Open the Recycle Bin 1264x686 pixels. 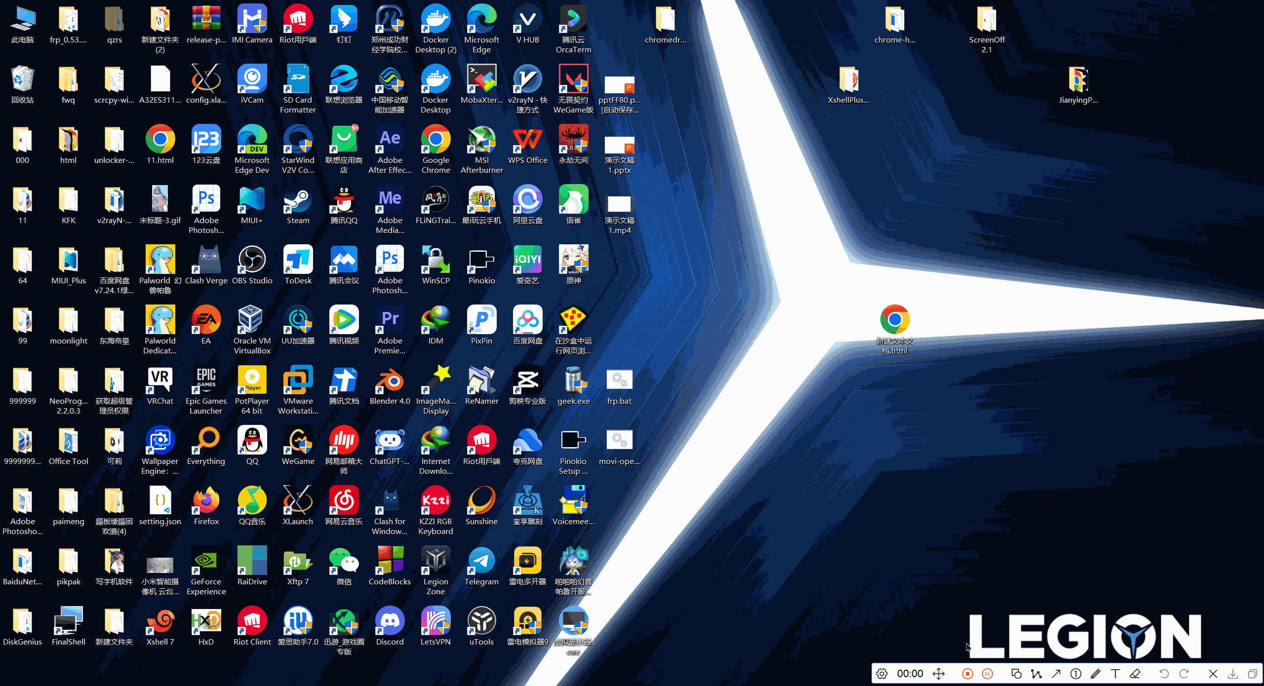coord(22,79)
